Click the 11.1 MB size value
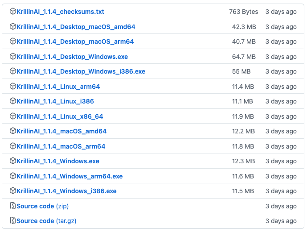The width and height of the screenshot is (307, 232). tap(242, 101)
